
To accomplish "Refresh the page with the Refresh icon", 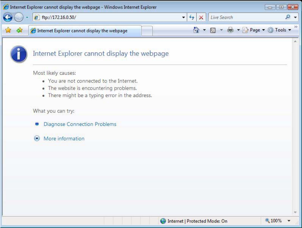I will pos(192,17).
